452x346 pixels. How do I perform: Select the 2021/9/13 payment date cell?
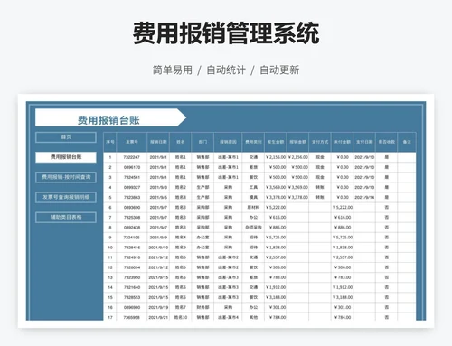point(364,187)
